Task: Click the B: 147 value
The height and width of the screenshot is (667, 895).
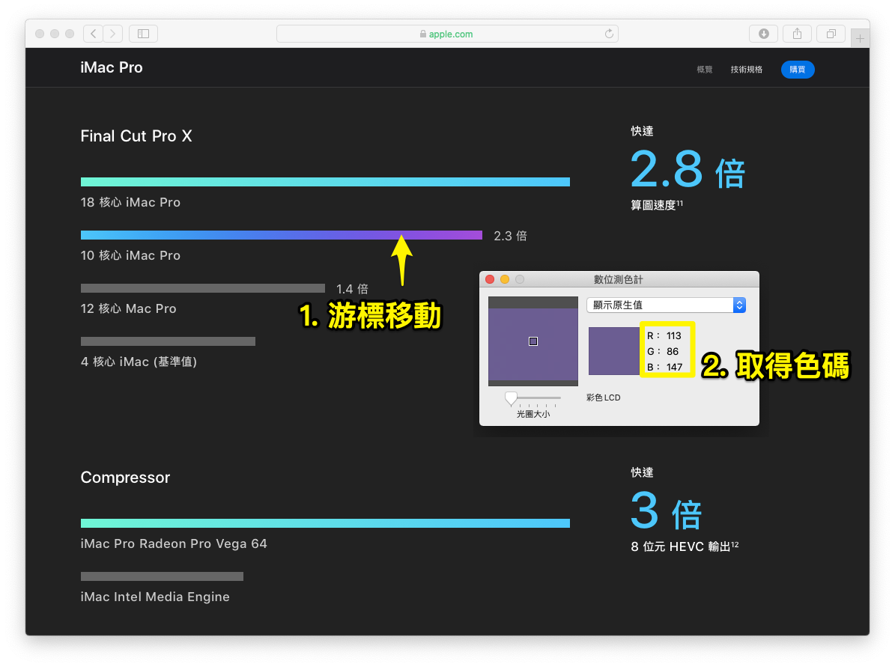Action: click(x=665, y=367)
